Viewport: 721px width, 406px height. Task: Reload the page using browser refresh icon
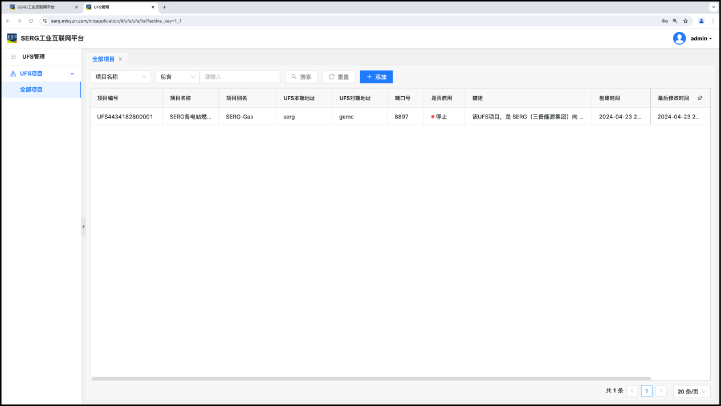31,21
